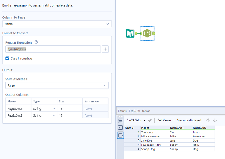The image size is (225, 159).
Task: Edit the RegExOut1 output column name
Action: [18, 109]
